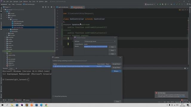
Task: Click the green Run icon in toolbar
Action: pos(158,4)
